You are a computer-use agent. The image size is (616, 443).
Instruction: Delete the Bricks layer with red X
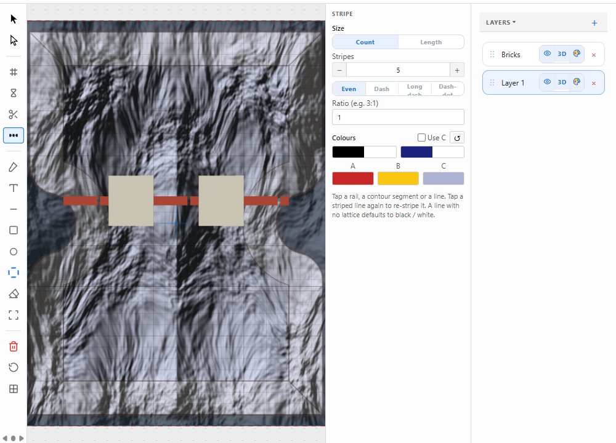coord(594,55)
